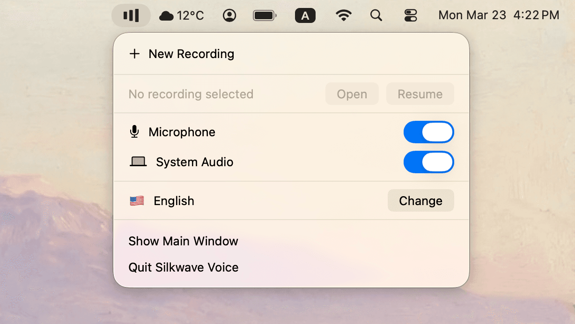Image resolution: width=575 pixels, height=324 pixels.
Task: Click the Spotlight search magnifier icon
Action: [376, 15]
